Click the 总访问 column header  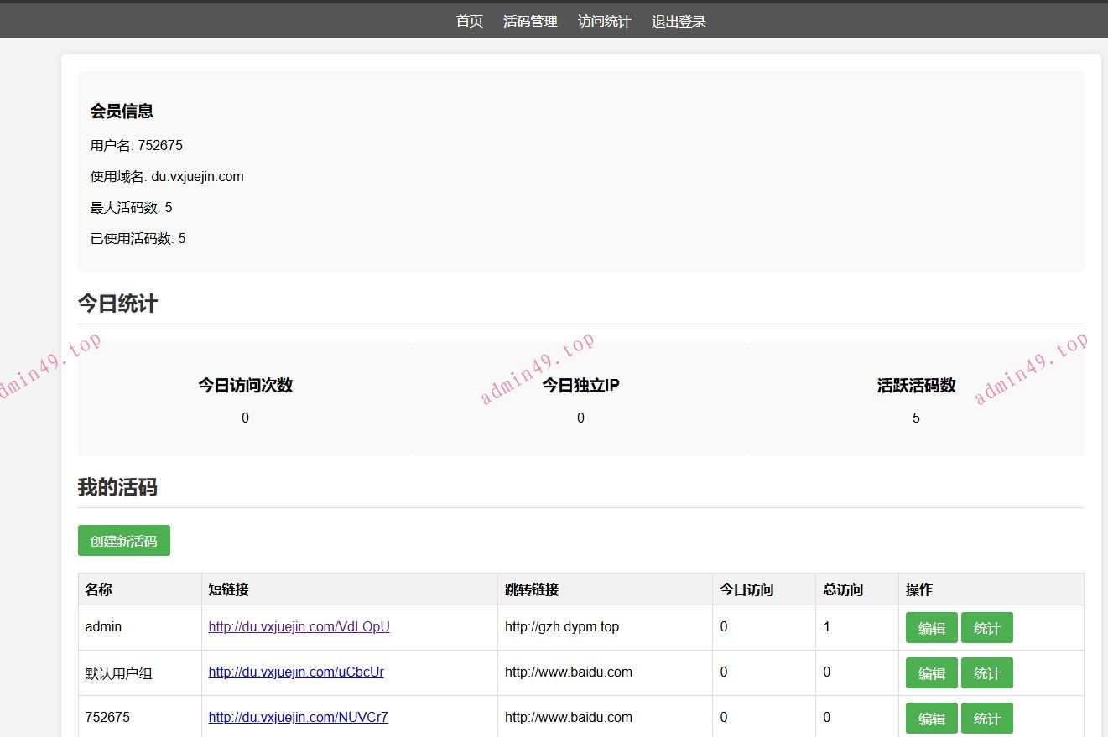point(843,589)
